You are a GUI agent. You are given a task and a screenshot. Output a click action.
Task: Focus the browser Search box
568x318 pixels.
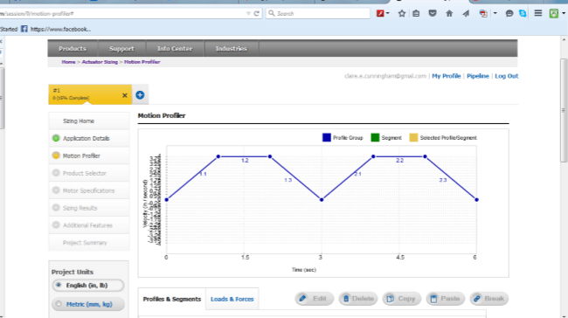[318, 13]
